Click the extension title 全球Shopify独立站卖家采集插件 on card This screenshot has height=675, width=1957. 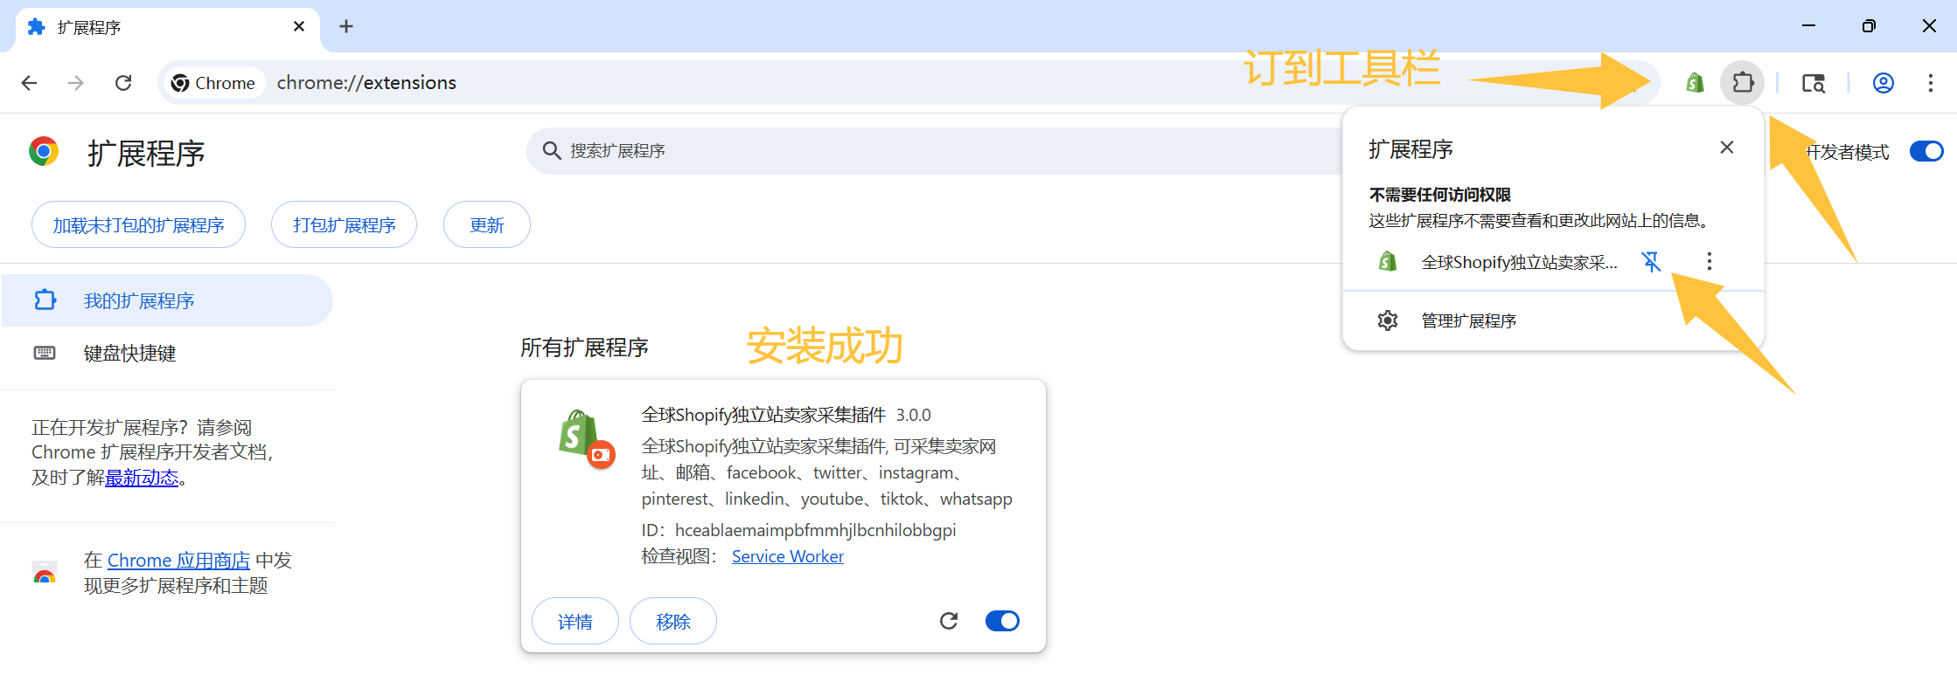pos(763,415)
